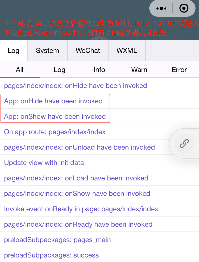Open the System tab
This screenshot has width=199, height=262.
[48, 51]
